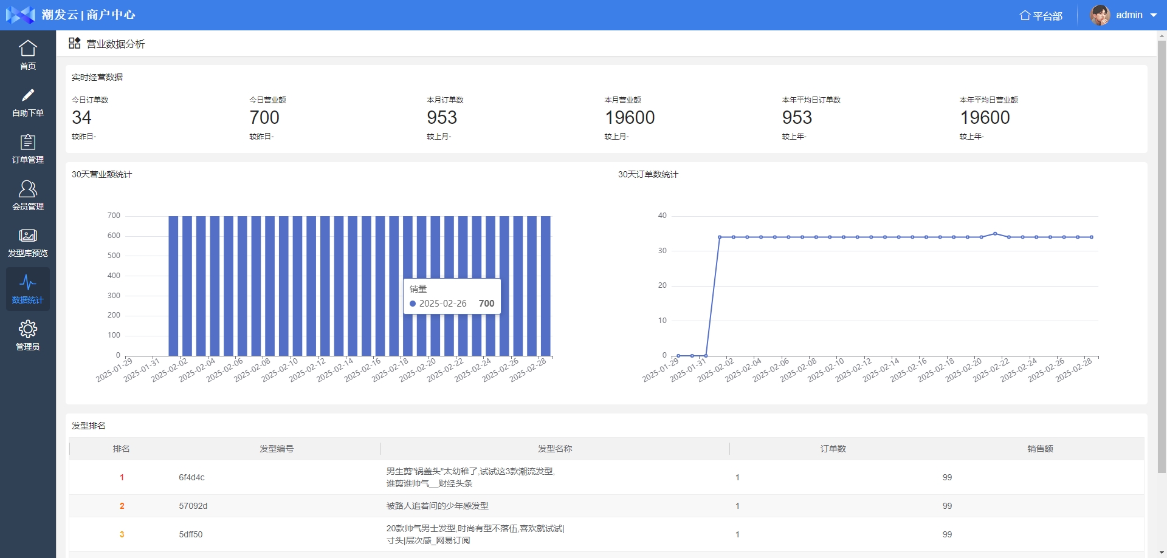Open 发型库预览 image gallery icon
The height and width of the screenshot is (558, 1167).
tap(28, 236)
